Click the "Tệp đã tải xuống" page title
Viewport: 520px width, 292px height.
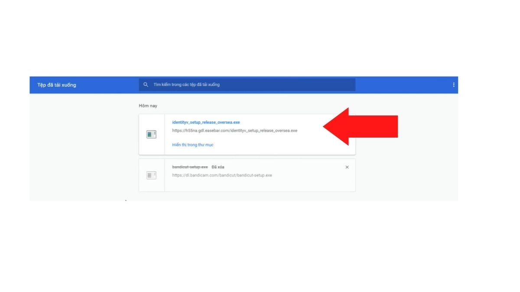click(x=56, y=85)
